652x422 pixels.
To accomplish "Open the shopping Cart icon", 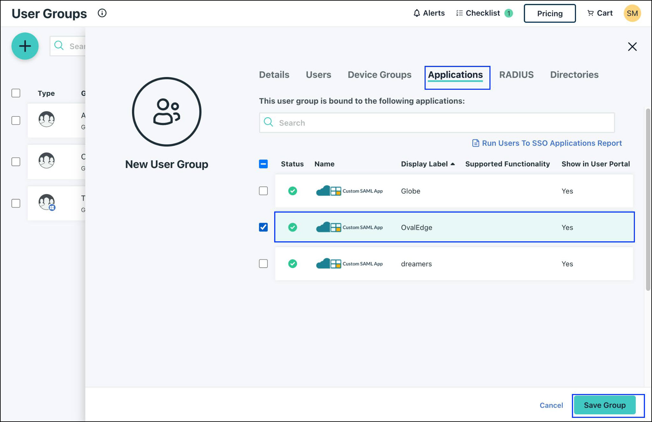I will (x=590, y=13).
